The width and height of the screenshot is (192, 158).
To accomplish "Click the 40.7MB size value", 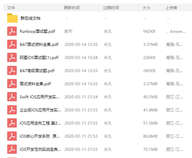I will coord(150,97).
